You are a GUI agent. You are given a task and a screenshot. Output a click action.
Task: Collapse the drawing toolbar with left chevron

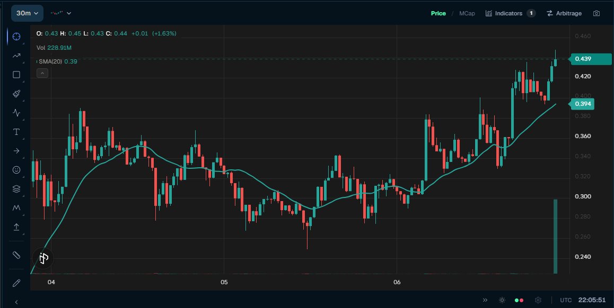pyautogui.click(x=16, y=302)
